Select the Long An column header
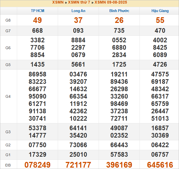This screenshot has width=179, height=169. click(78, 11)
